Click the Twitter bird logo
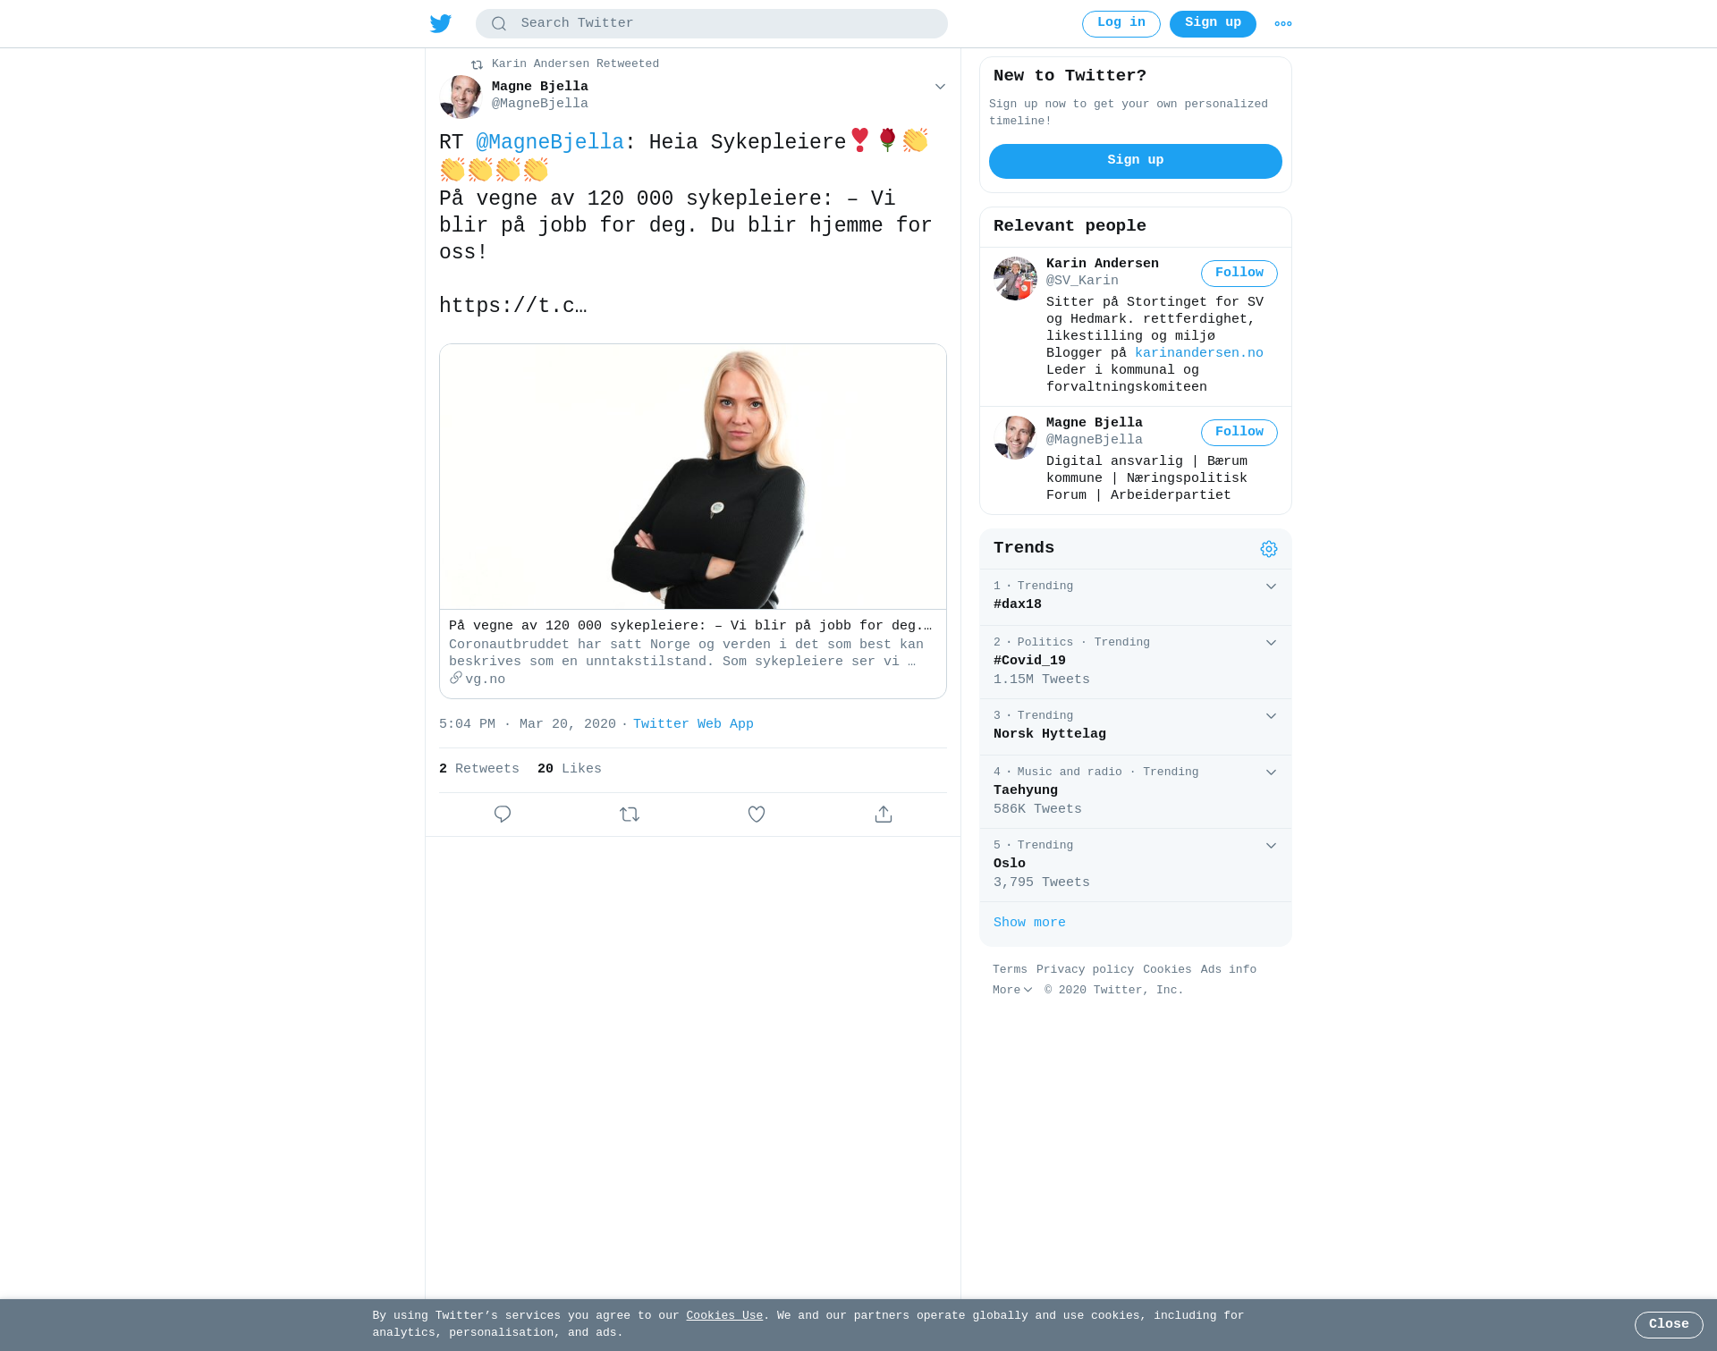The width and height of the screenshot is (1717, 1351). point(441,24)
